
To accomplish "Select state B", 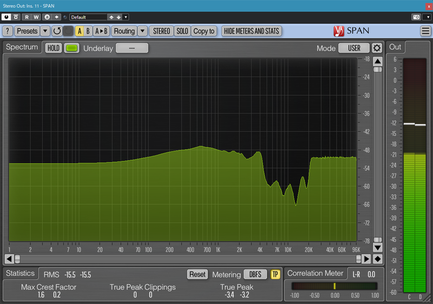I will point(88,31).
